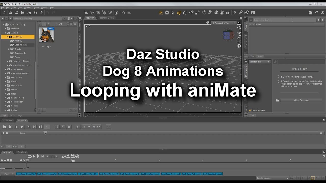Select the Rotate tool in the toolbar
Screen dimensions: 326x183
tap(185, 13)
